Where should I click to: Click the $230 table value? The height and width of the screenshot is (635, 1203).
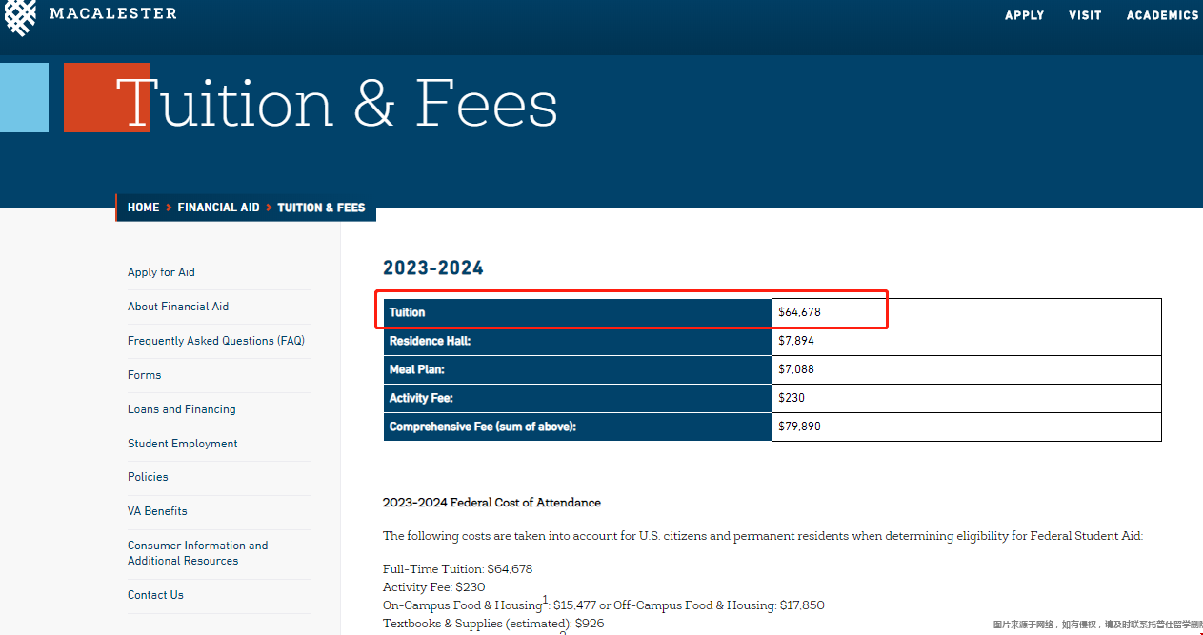point(967,398)
